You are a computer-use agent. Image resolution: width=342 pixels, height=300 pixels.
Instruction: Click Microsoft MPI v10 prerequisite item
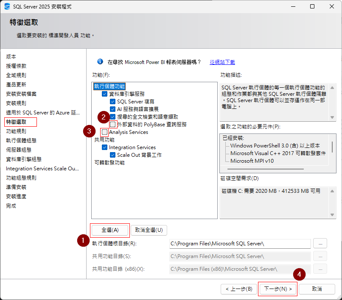[252, 161]
